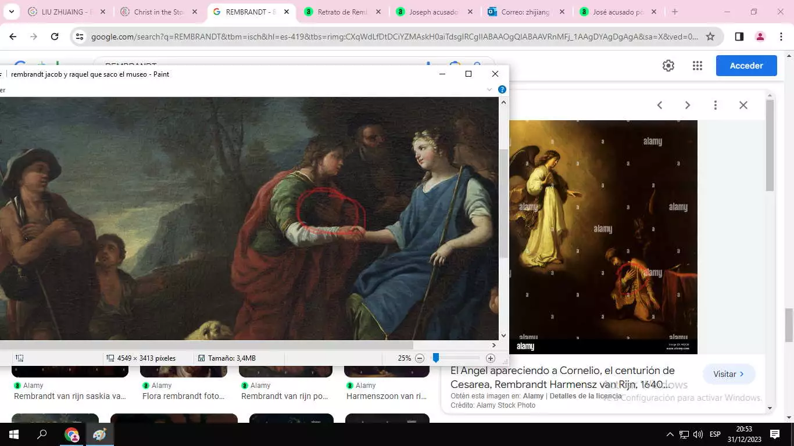Expand the Paint ribbon with chevron
This screenshot has width=794, height=446.
(x=489, y=89)
